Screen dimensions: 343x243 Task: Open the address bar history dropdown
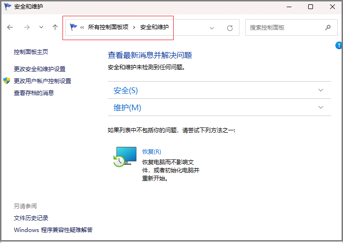pyautogui.click(x=212, y=28)
